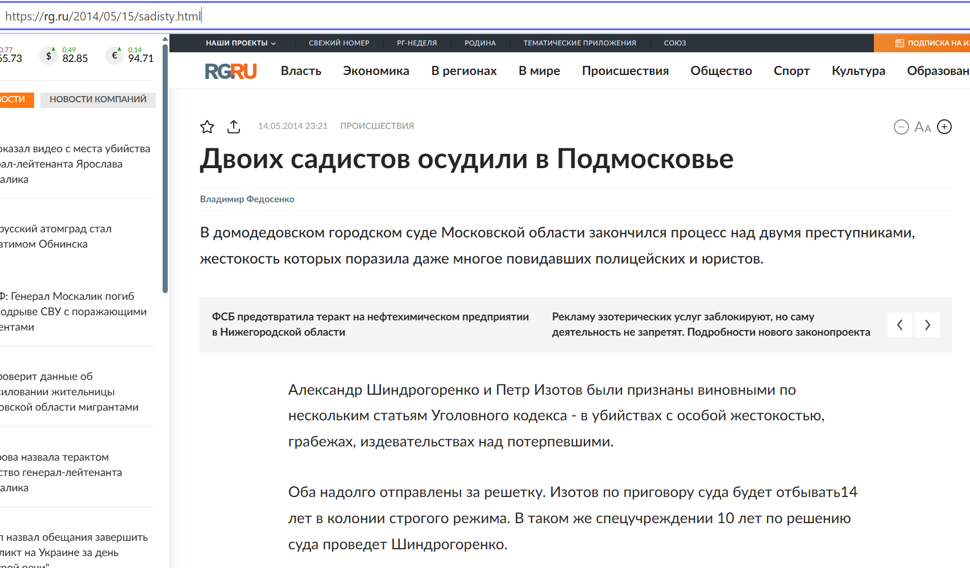Screen dimensions: 970x568
Task: Go to the В мире section
Action: pos(539,71)
